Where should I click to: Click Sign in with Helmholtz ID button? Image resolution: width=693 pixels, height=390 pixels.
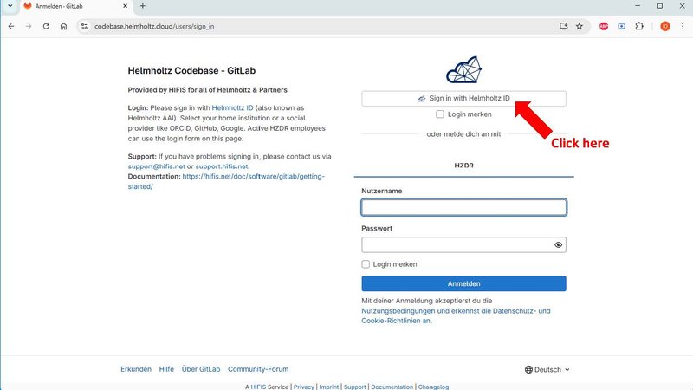coord(463,99)
